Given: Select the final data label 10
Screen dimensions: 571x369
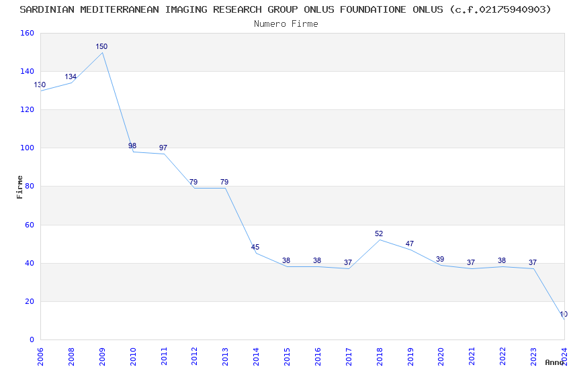Looking at the screenshot, I should pyautogui.click(x=564, y=314).
